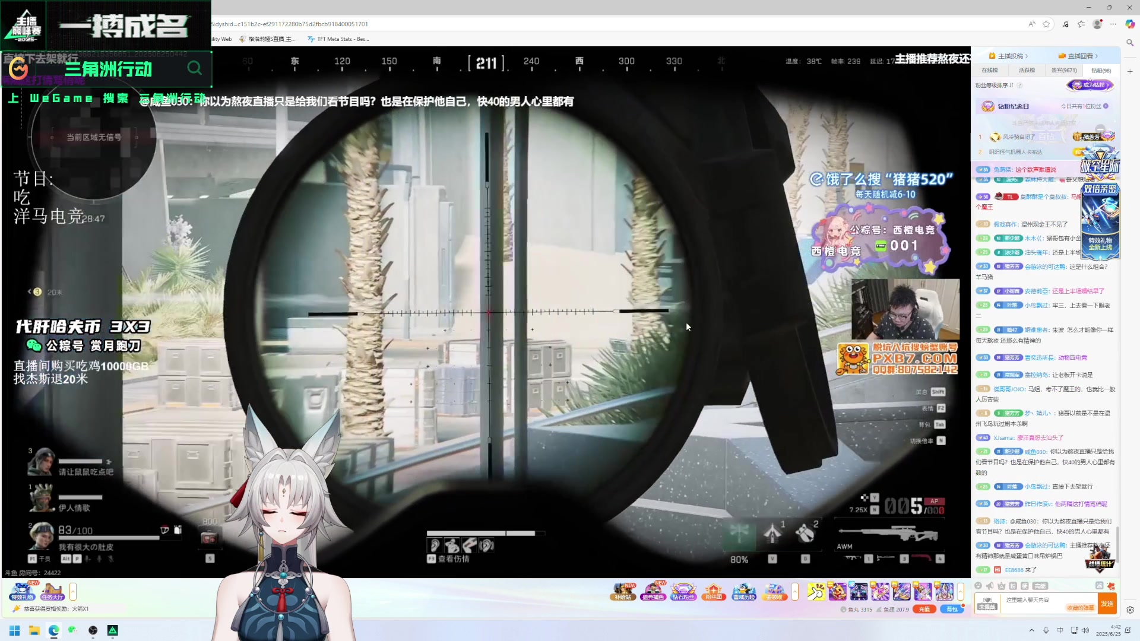Open the 补给站 supply station icon
Screen dimensions: 1140x641
pyautogui.click(x=623, y=591)
